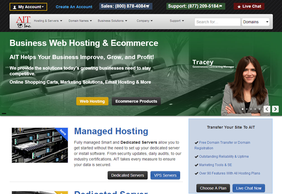Viewport: 282px width, 194px height.
Task: Click the "Transfer Your Site To AIT" heading
Action: click(x=231, y=127)
